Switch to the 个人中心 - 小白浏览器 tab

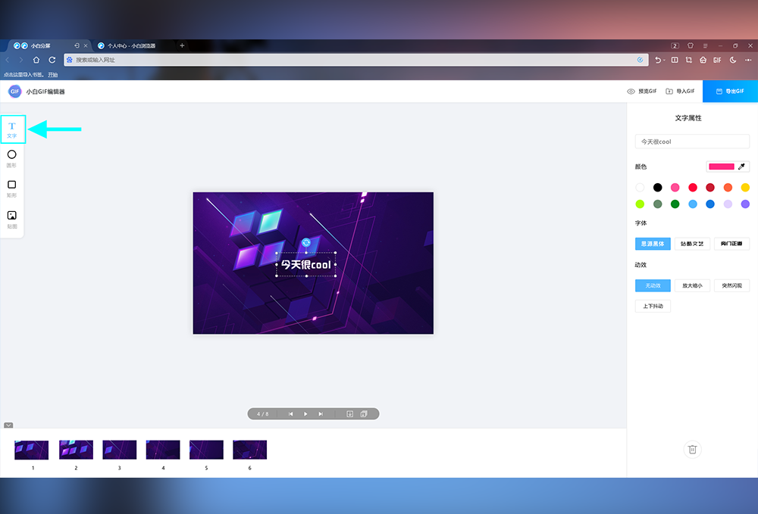[130, 45]
